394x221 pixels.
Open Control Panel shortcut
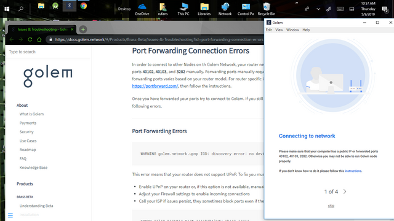pyautogui.click(x=246, y=9)
